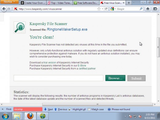Click the address bar URL field
The width and height of the screenshot is (160, 120).
(x=58, y=9)
